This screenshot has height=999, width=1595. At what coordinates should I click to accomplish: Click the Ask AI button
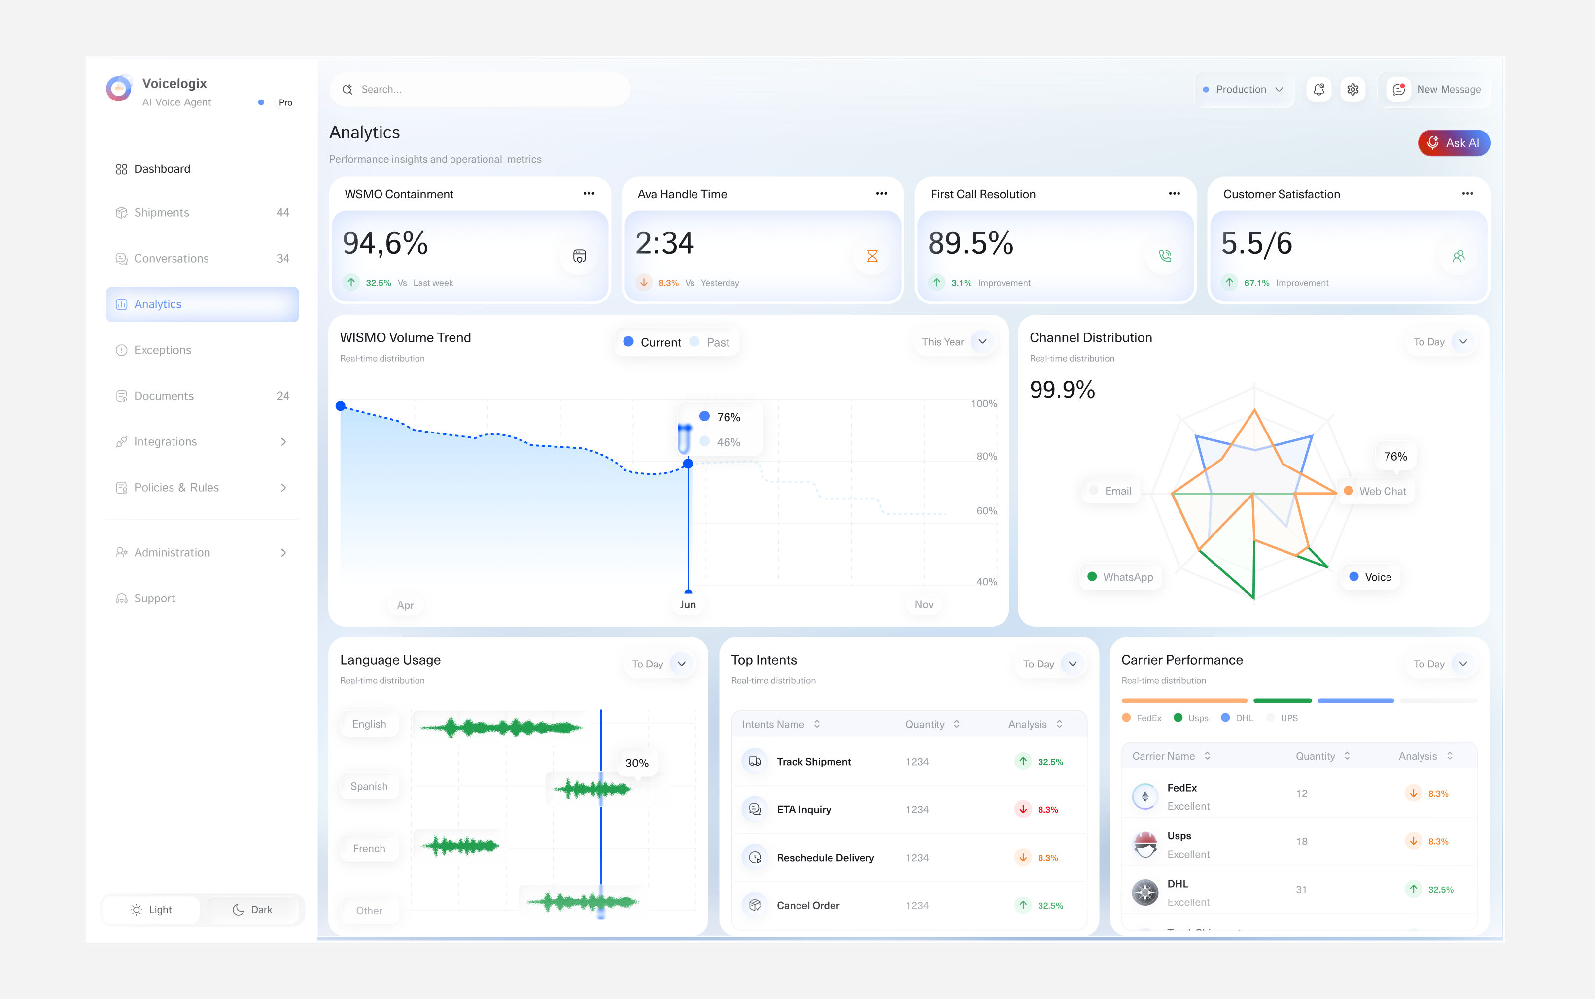click(1454, 143)
